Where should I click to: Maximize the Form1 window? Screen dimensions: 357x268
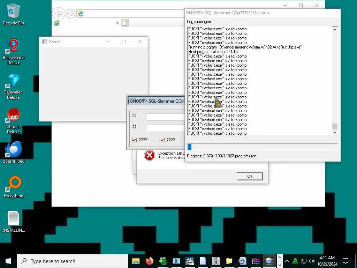pyautogui.click(x=124, y=42)
